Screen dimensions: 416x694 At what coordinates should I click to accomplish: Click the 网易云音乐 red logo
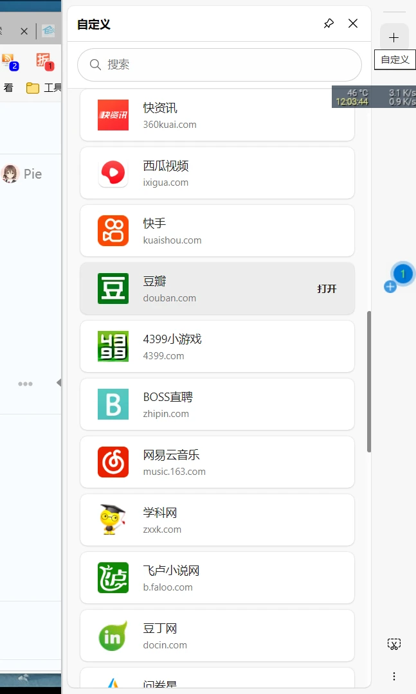click(x=113, y=462)
